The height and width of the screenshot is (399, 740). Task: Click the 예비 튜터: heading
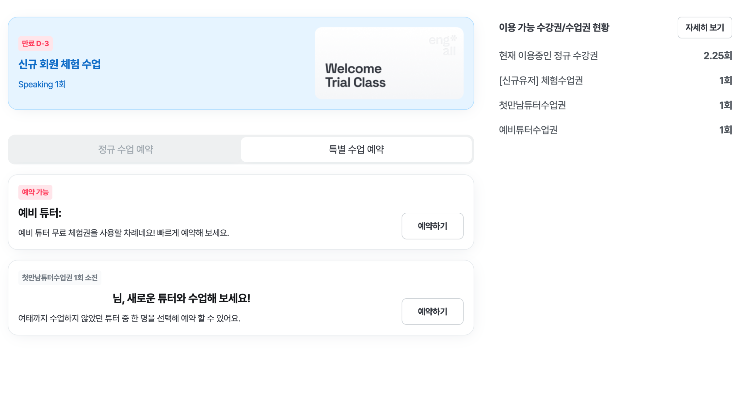(x=40, y=213)
